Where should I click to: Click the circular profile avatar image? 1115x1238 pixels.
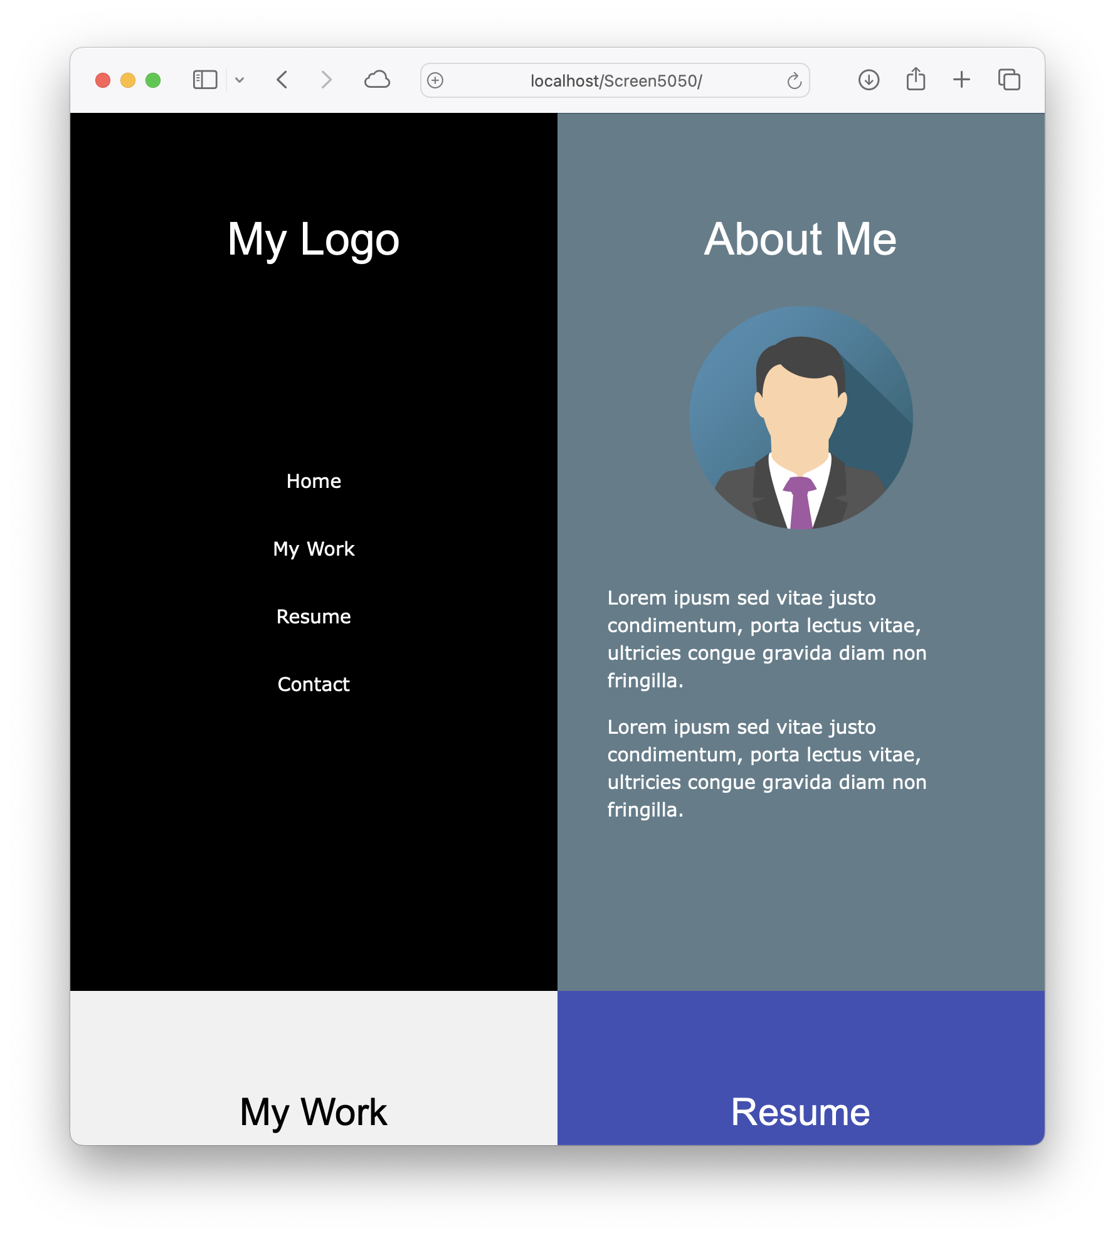point(801,418)
